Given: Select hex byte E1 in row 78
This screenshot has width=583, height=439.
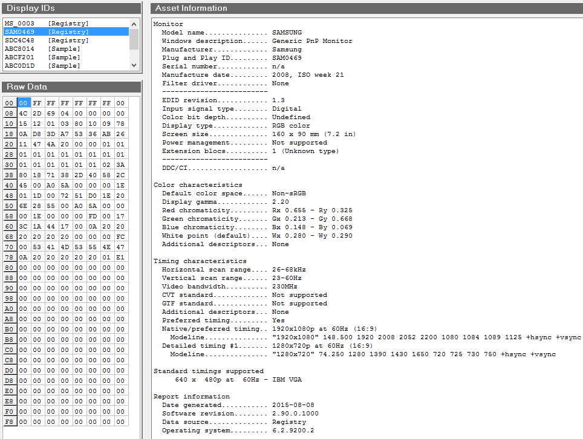Looking at the screenshot, I should point(120,257).
